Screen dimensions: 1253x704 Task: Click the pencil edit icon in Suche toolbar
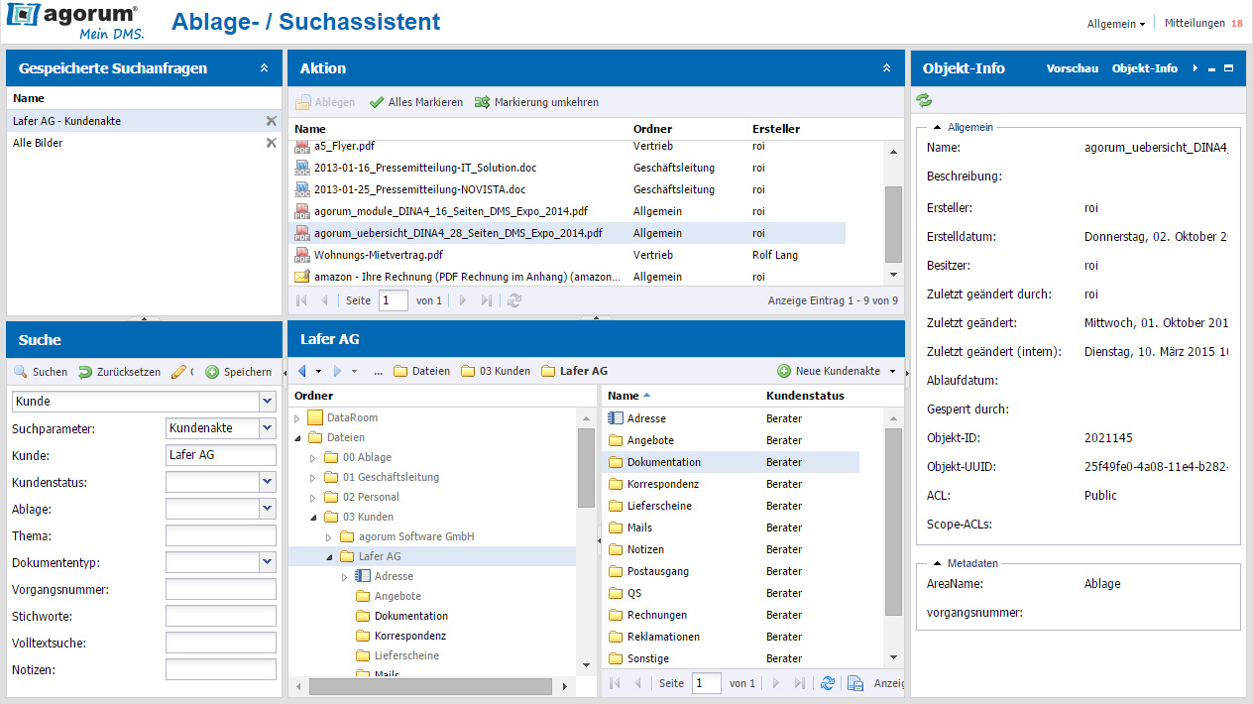click(x=178, y=372)
